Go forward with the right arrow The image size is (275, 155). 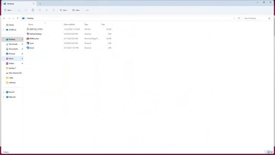[x=9, y=18]
